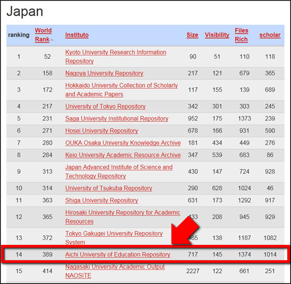
Task: Open Hosei University Repository link
Action: click(x=102, y=131)
